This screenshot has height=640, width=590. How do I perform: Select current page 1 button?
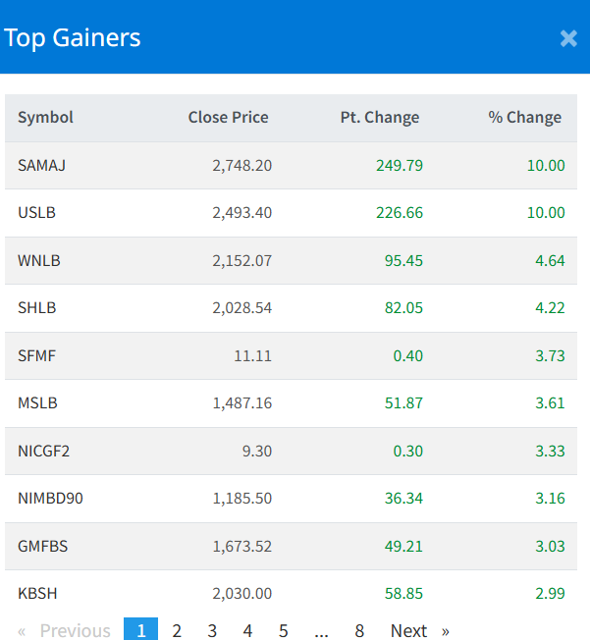[x=140, y=630]
